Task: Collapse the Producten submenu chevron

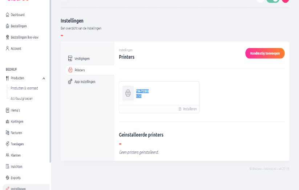Action: point(44,78)
